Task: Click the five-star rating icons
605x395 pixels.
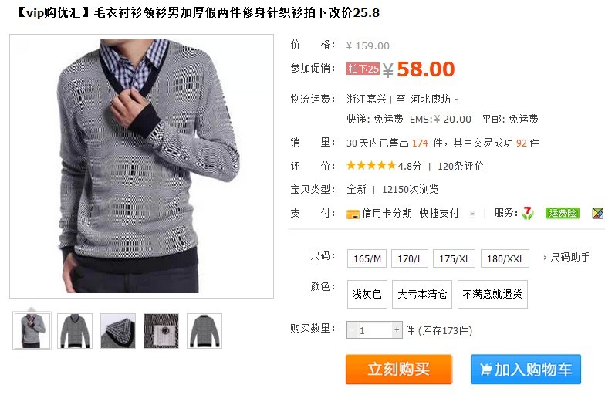Action: 371,166
